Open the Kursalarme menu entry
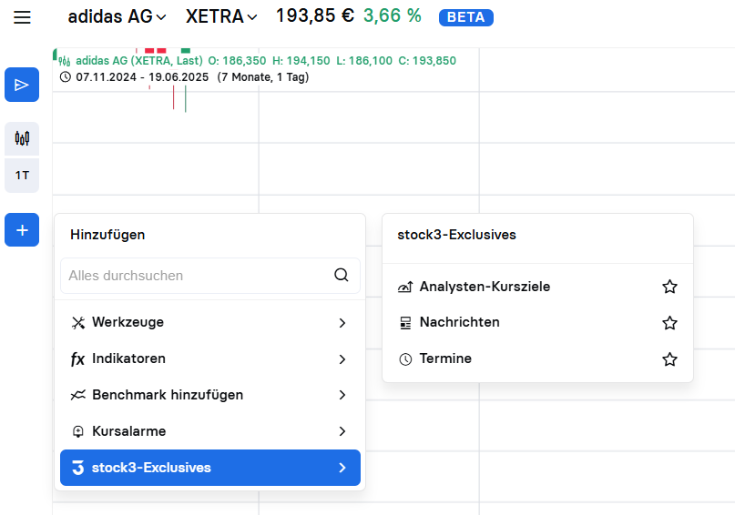 (209, 431)
